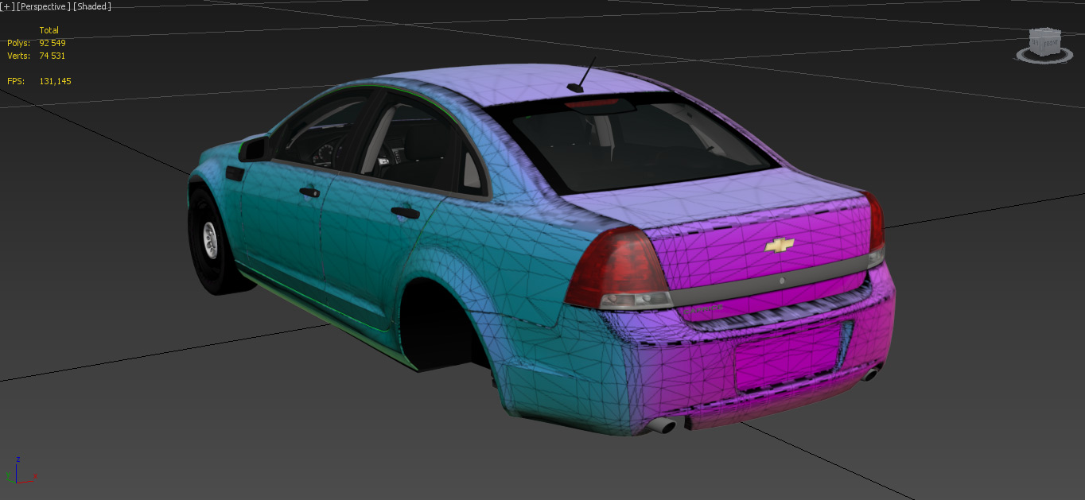This screenshot has width=1085, height=500.
Task: Open the Shaded shading mode menu
Action: click(92, 6)
